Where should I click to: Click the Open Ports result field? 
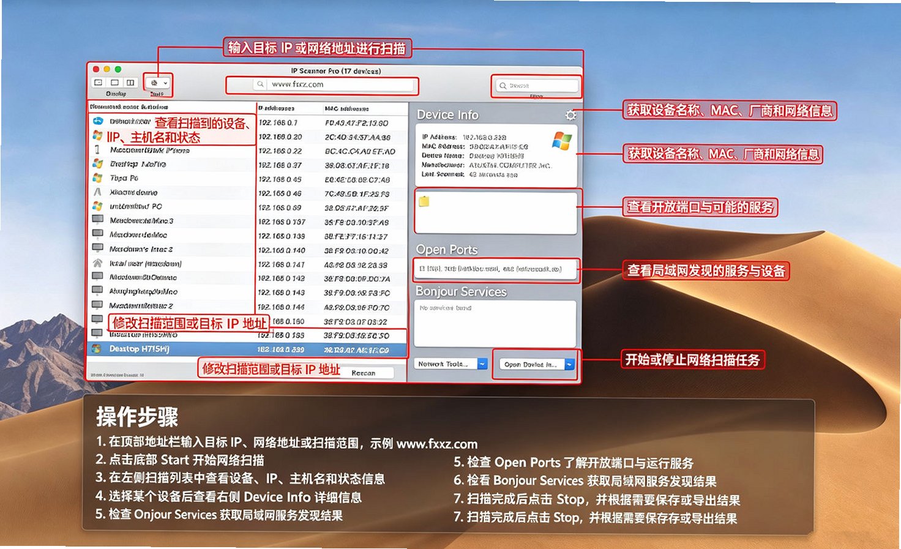point(495,269)
